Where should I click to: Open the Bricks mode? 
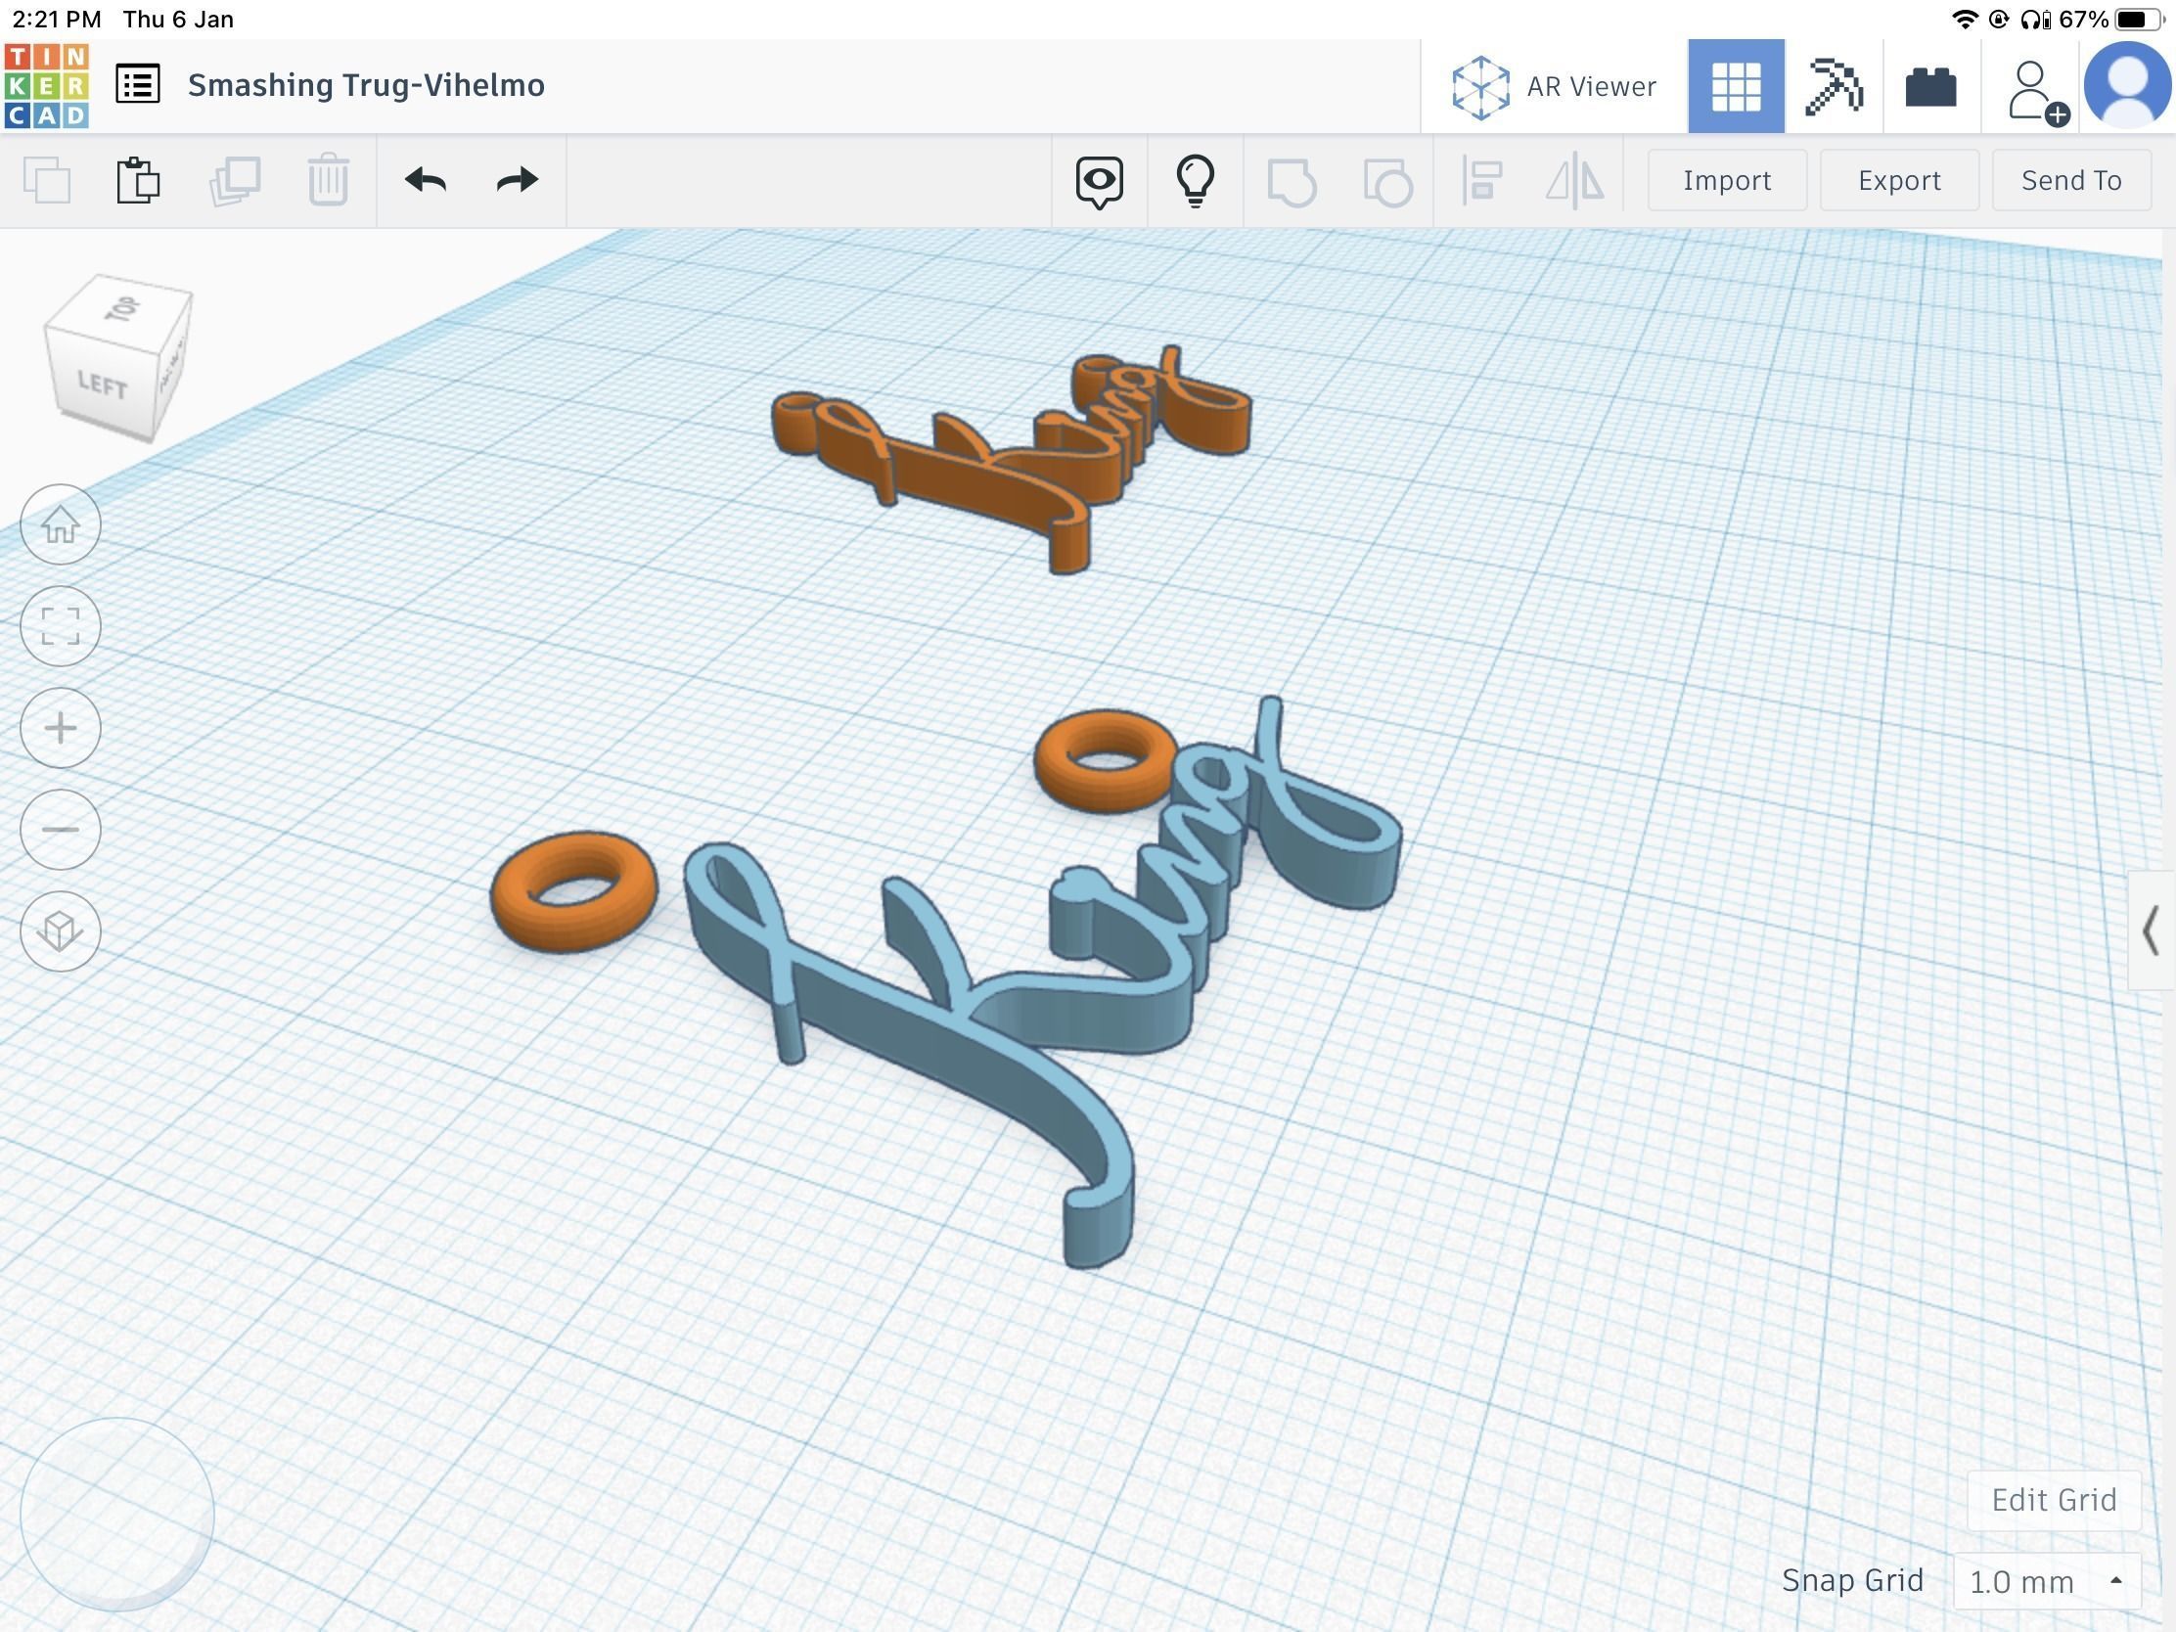pos(1931,86)
